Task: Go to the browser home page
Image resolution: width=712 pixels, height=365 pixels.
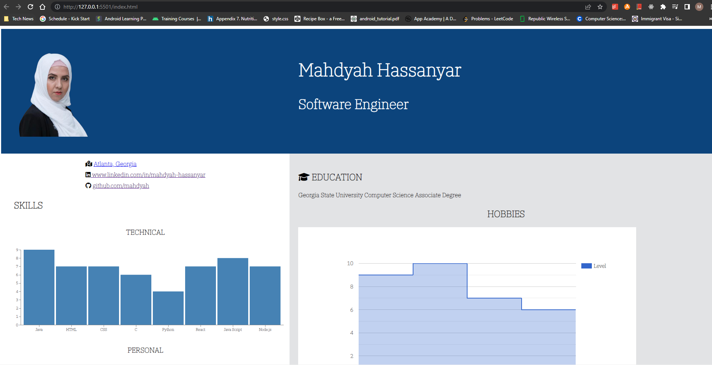Action: pyautogui.click(x=42, y=7)
